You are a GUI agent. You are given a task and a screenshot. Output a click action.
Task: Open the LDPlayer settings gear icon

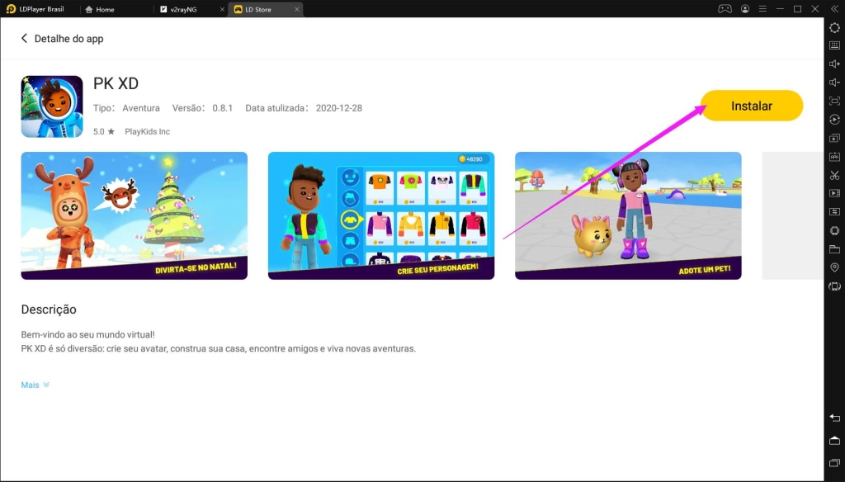(x=834, y=27)
